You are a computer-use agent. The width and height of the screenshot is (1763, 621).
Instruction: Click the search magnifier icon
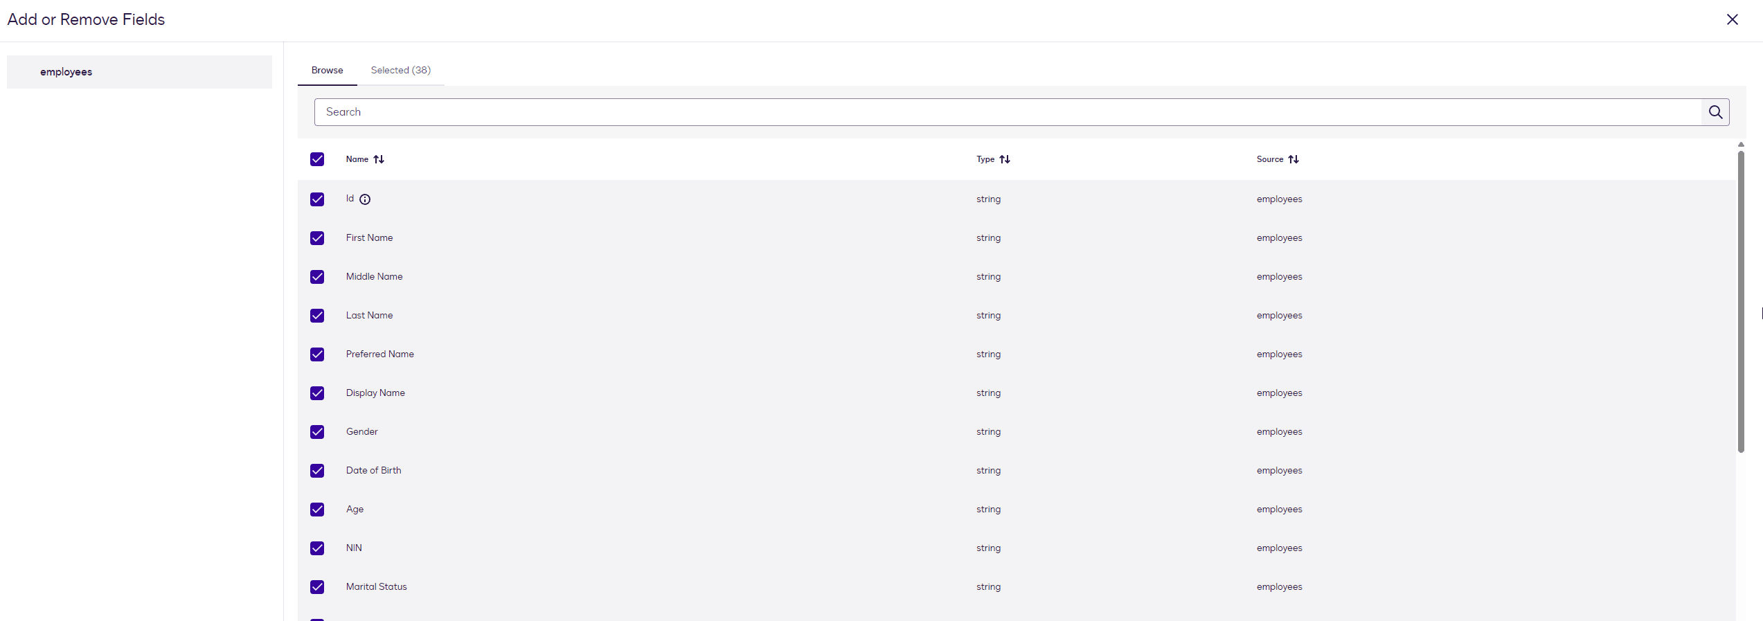(x=1715, y=112)
